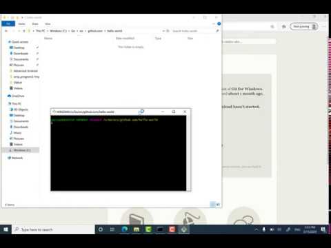Open Pictures under This PC
This screenshot has height=248, width=331.
(x=19, y=138)
